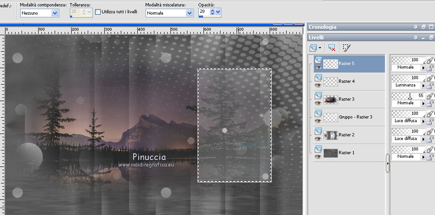Increase the Opacità value with up arrow

212,11
